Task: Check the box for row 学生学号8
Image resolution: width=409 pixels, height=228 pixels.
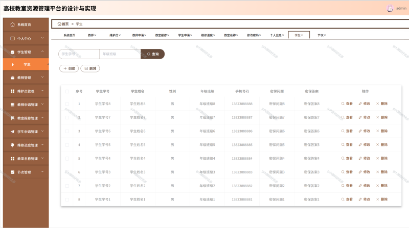Action: pyautogui.click(x=67, y=104)
